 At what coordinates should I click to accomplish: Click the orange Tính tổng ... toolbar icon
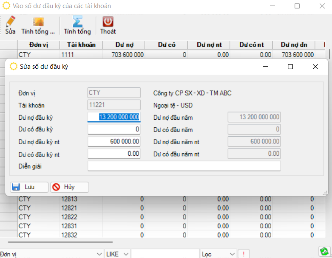[x=38, y=22]
